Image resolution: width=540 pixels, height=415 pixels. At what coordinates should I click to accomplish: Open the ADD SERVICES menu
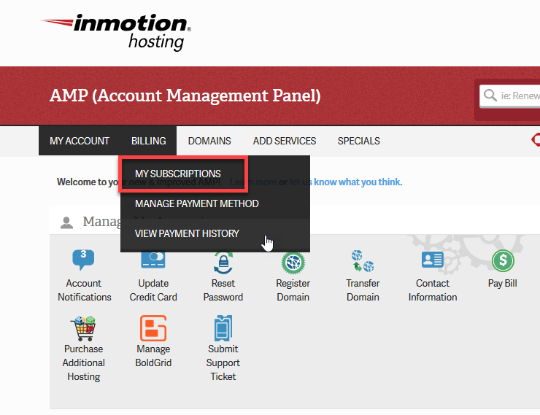point(285,141)
